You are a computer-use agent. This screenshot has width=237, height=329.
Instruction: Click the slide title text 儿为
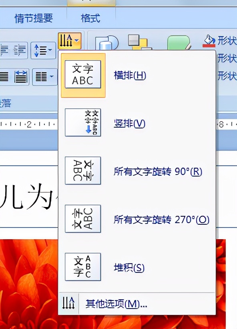pyautogui.click(x=26, y=197)
